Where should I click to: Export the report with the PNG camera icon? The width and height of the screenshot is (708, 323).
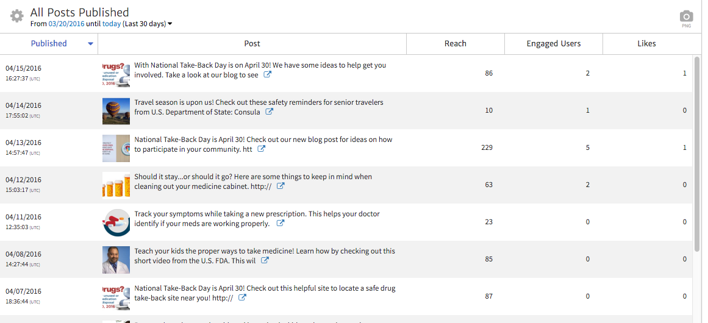point(686,18)
